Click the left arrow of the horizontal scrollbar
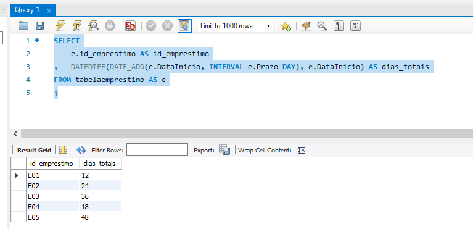The height and width of the screenshot is (229, 473). pyautogui.click(x=15, y=134)
